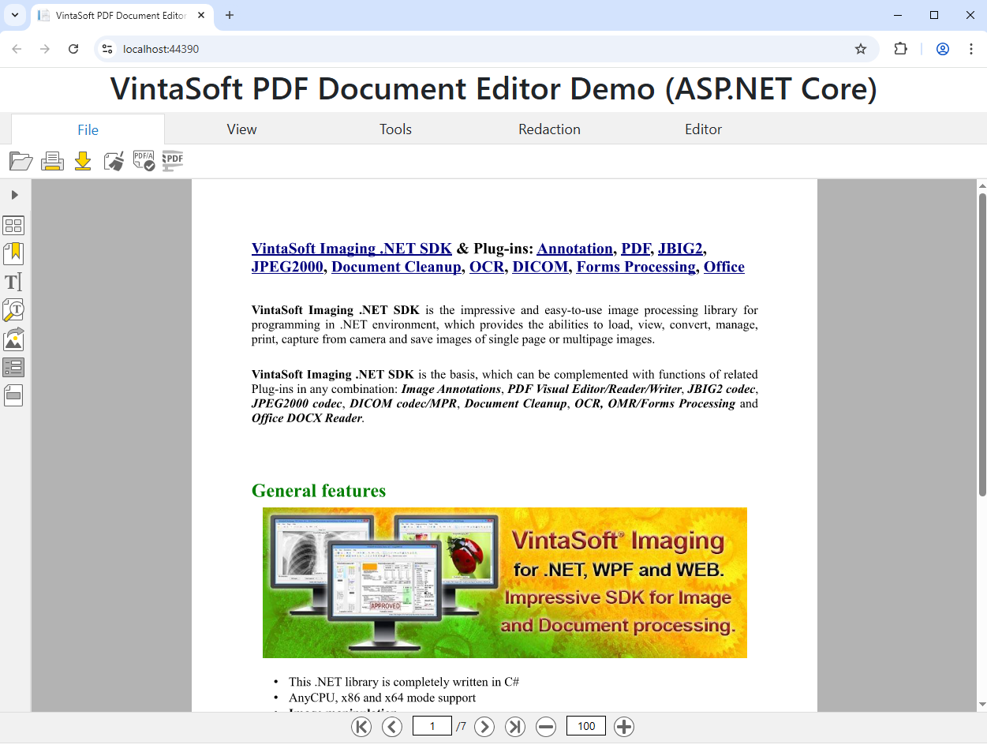Switch to the File tab

tap(88, 129)
